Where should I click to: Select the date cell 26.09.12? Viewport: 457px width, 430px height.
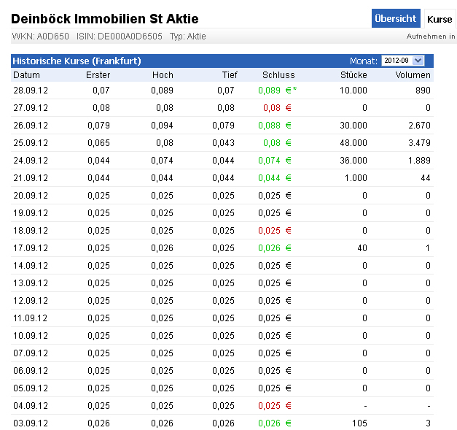(31, 126)
